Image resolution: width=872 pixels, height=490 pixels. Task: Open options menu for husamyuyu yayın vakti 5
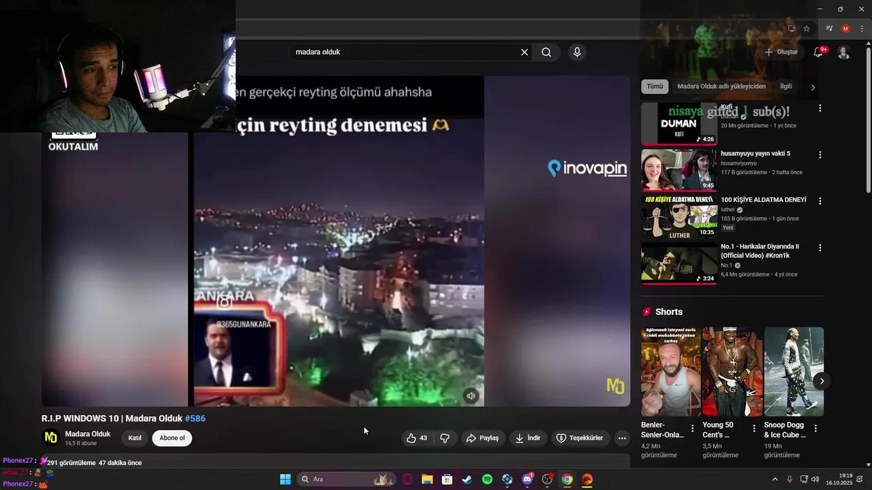pyautogui.click(x=820, y=154)
